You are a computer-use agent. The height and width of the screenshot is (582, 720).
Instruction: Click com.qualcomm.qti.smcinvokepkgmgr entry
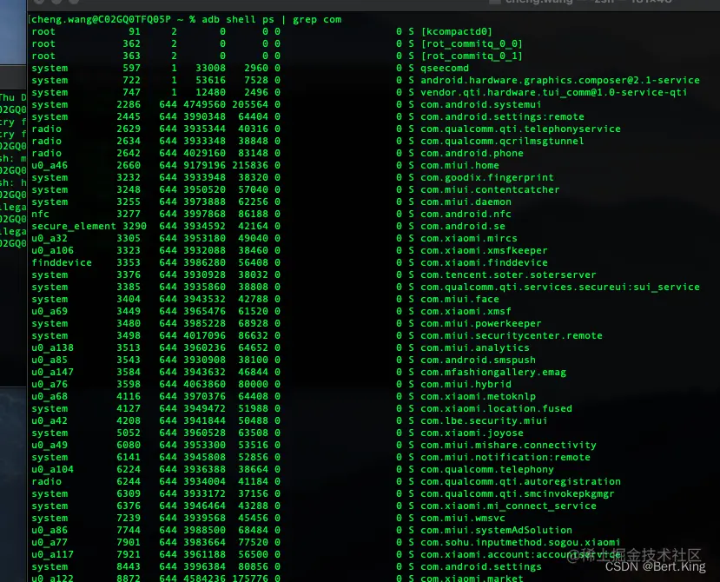tap(517, 493)
